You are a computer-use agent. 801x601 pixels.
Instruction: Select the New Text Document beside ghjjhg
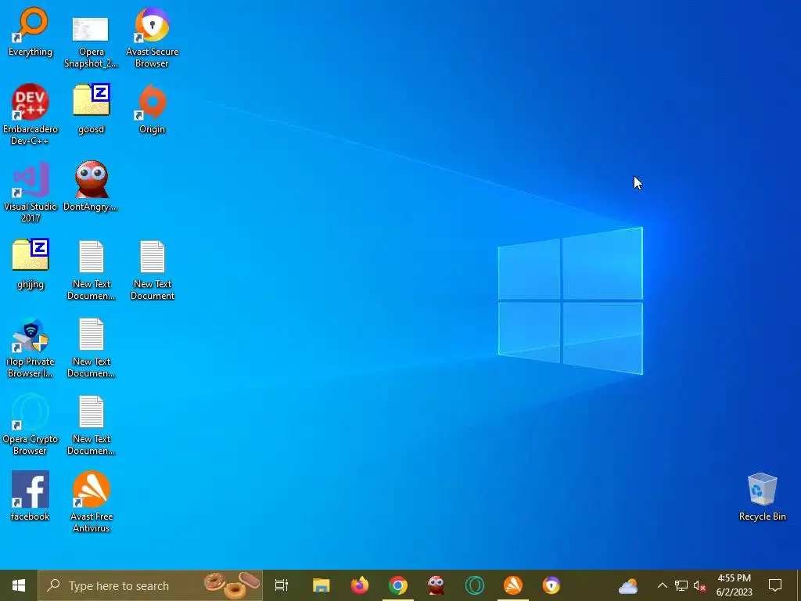point(91,270)
